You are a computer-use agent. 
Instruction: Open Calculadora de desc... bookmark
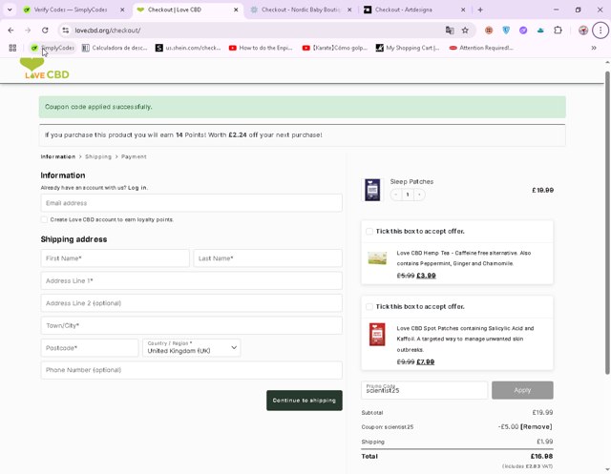pos(115,48)
